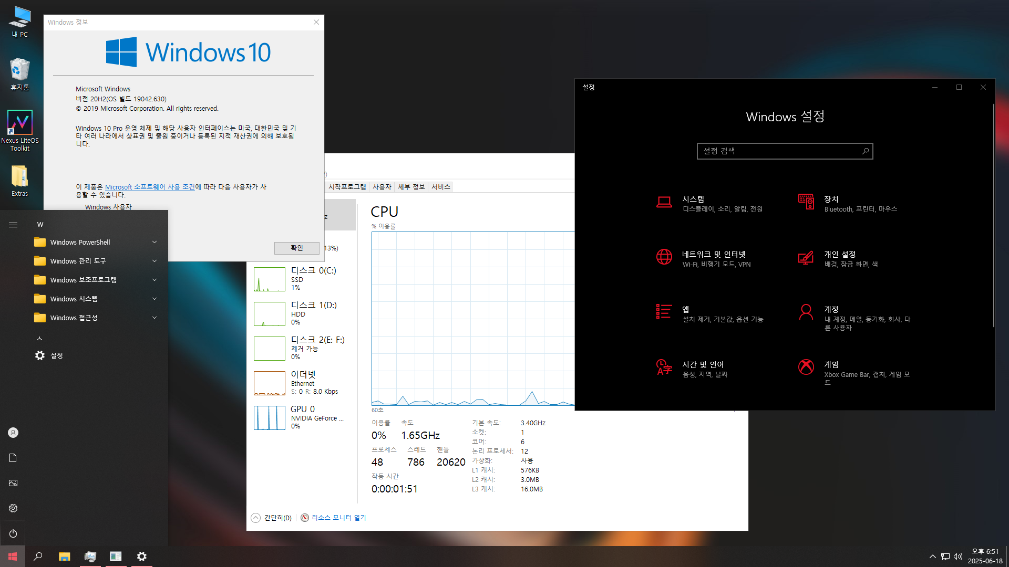Open the Microsoft 소프트웨어 사용 조건 link

(x=150, y=187)
